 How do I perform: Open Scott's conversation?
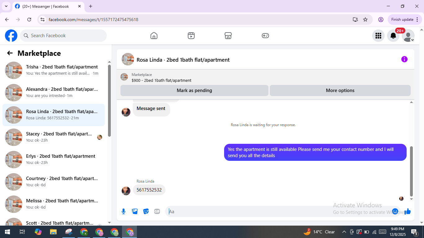[53, 221]
